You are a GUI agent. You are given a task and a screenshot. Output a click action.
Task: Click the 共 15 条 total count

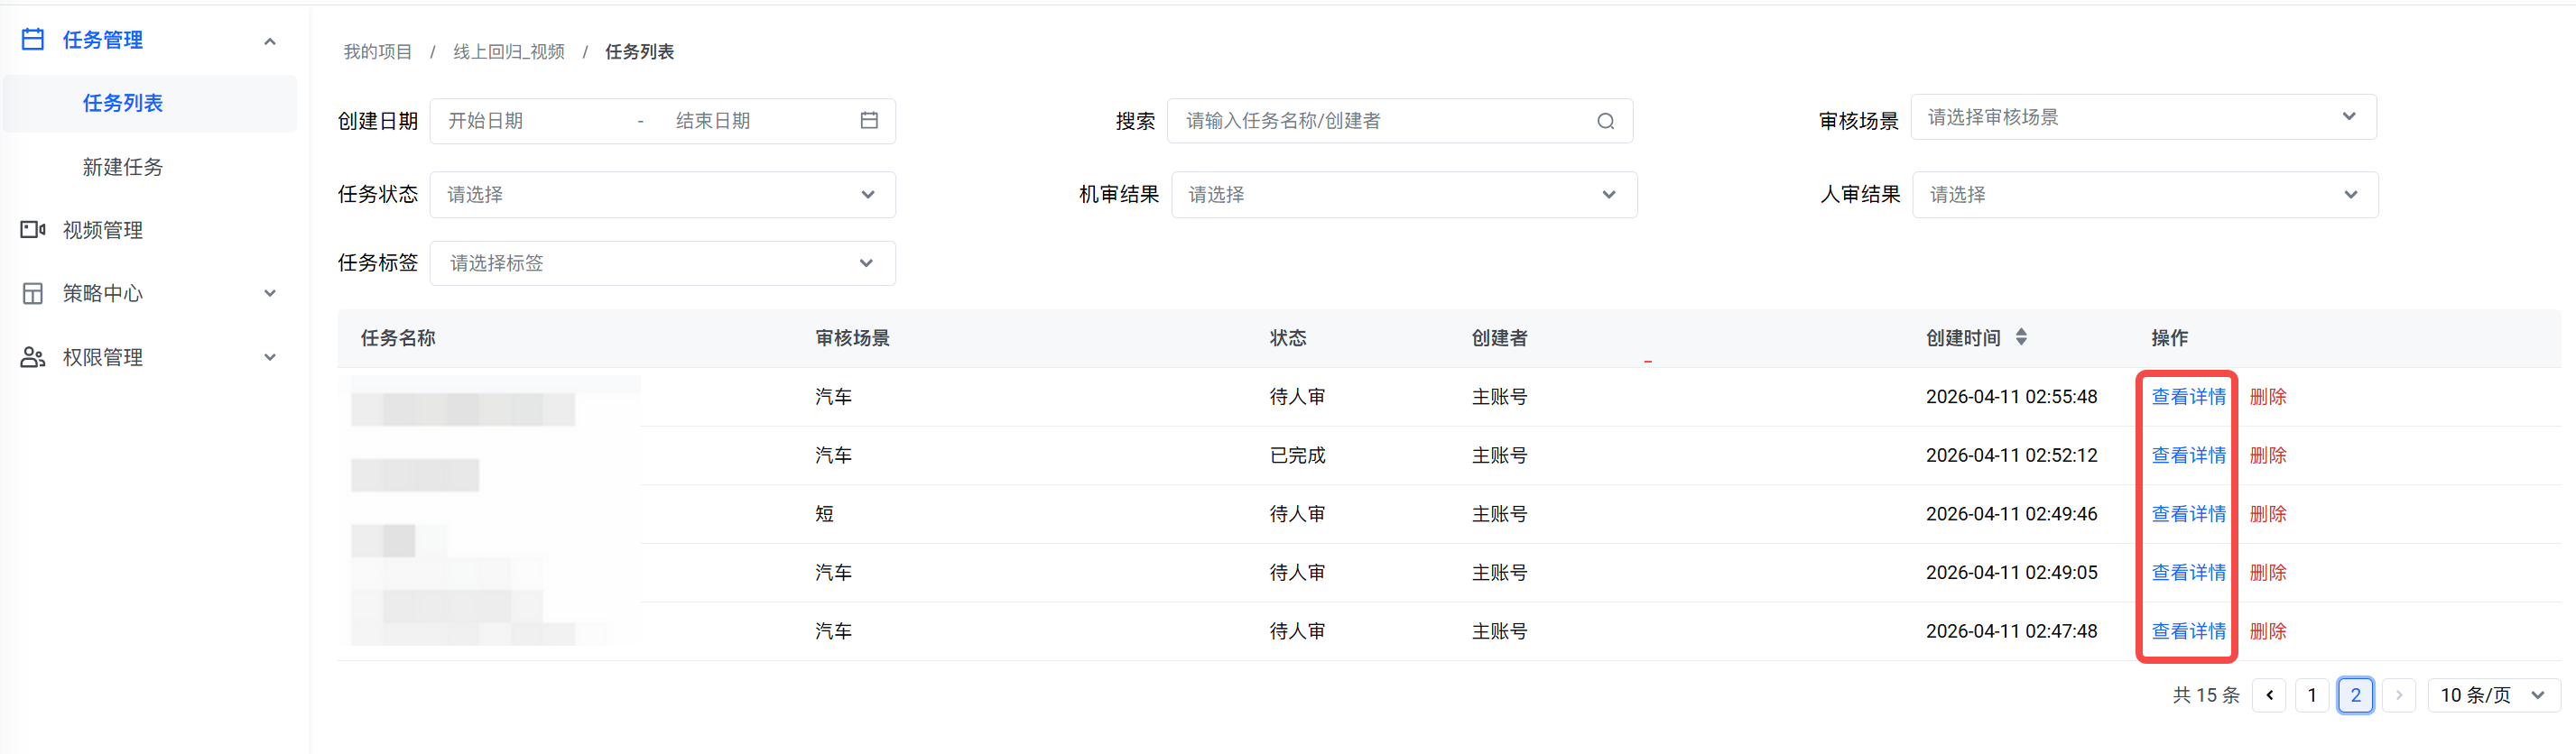tap(2206, 695)
